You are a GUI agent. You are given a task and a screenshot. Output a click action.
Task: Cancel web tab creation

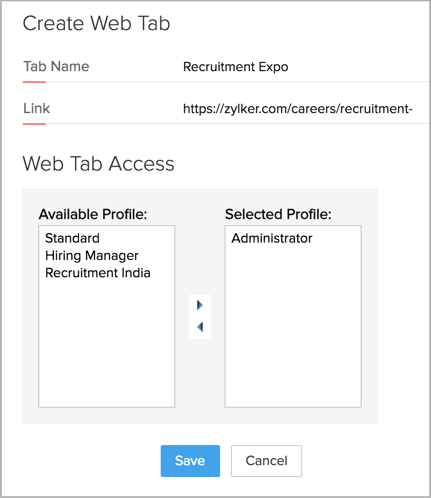click(x=267, y=461)
